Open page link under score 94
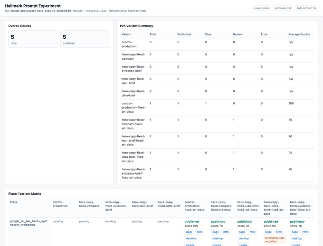 [268, 232]
